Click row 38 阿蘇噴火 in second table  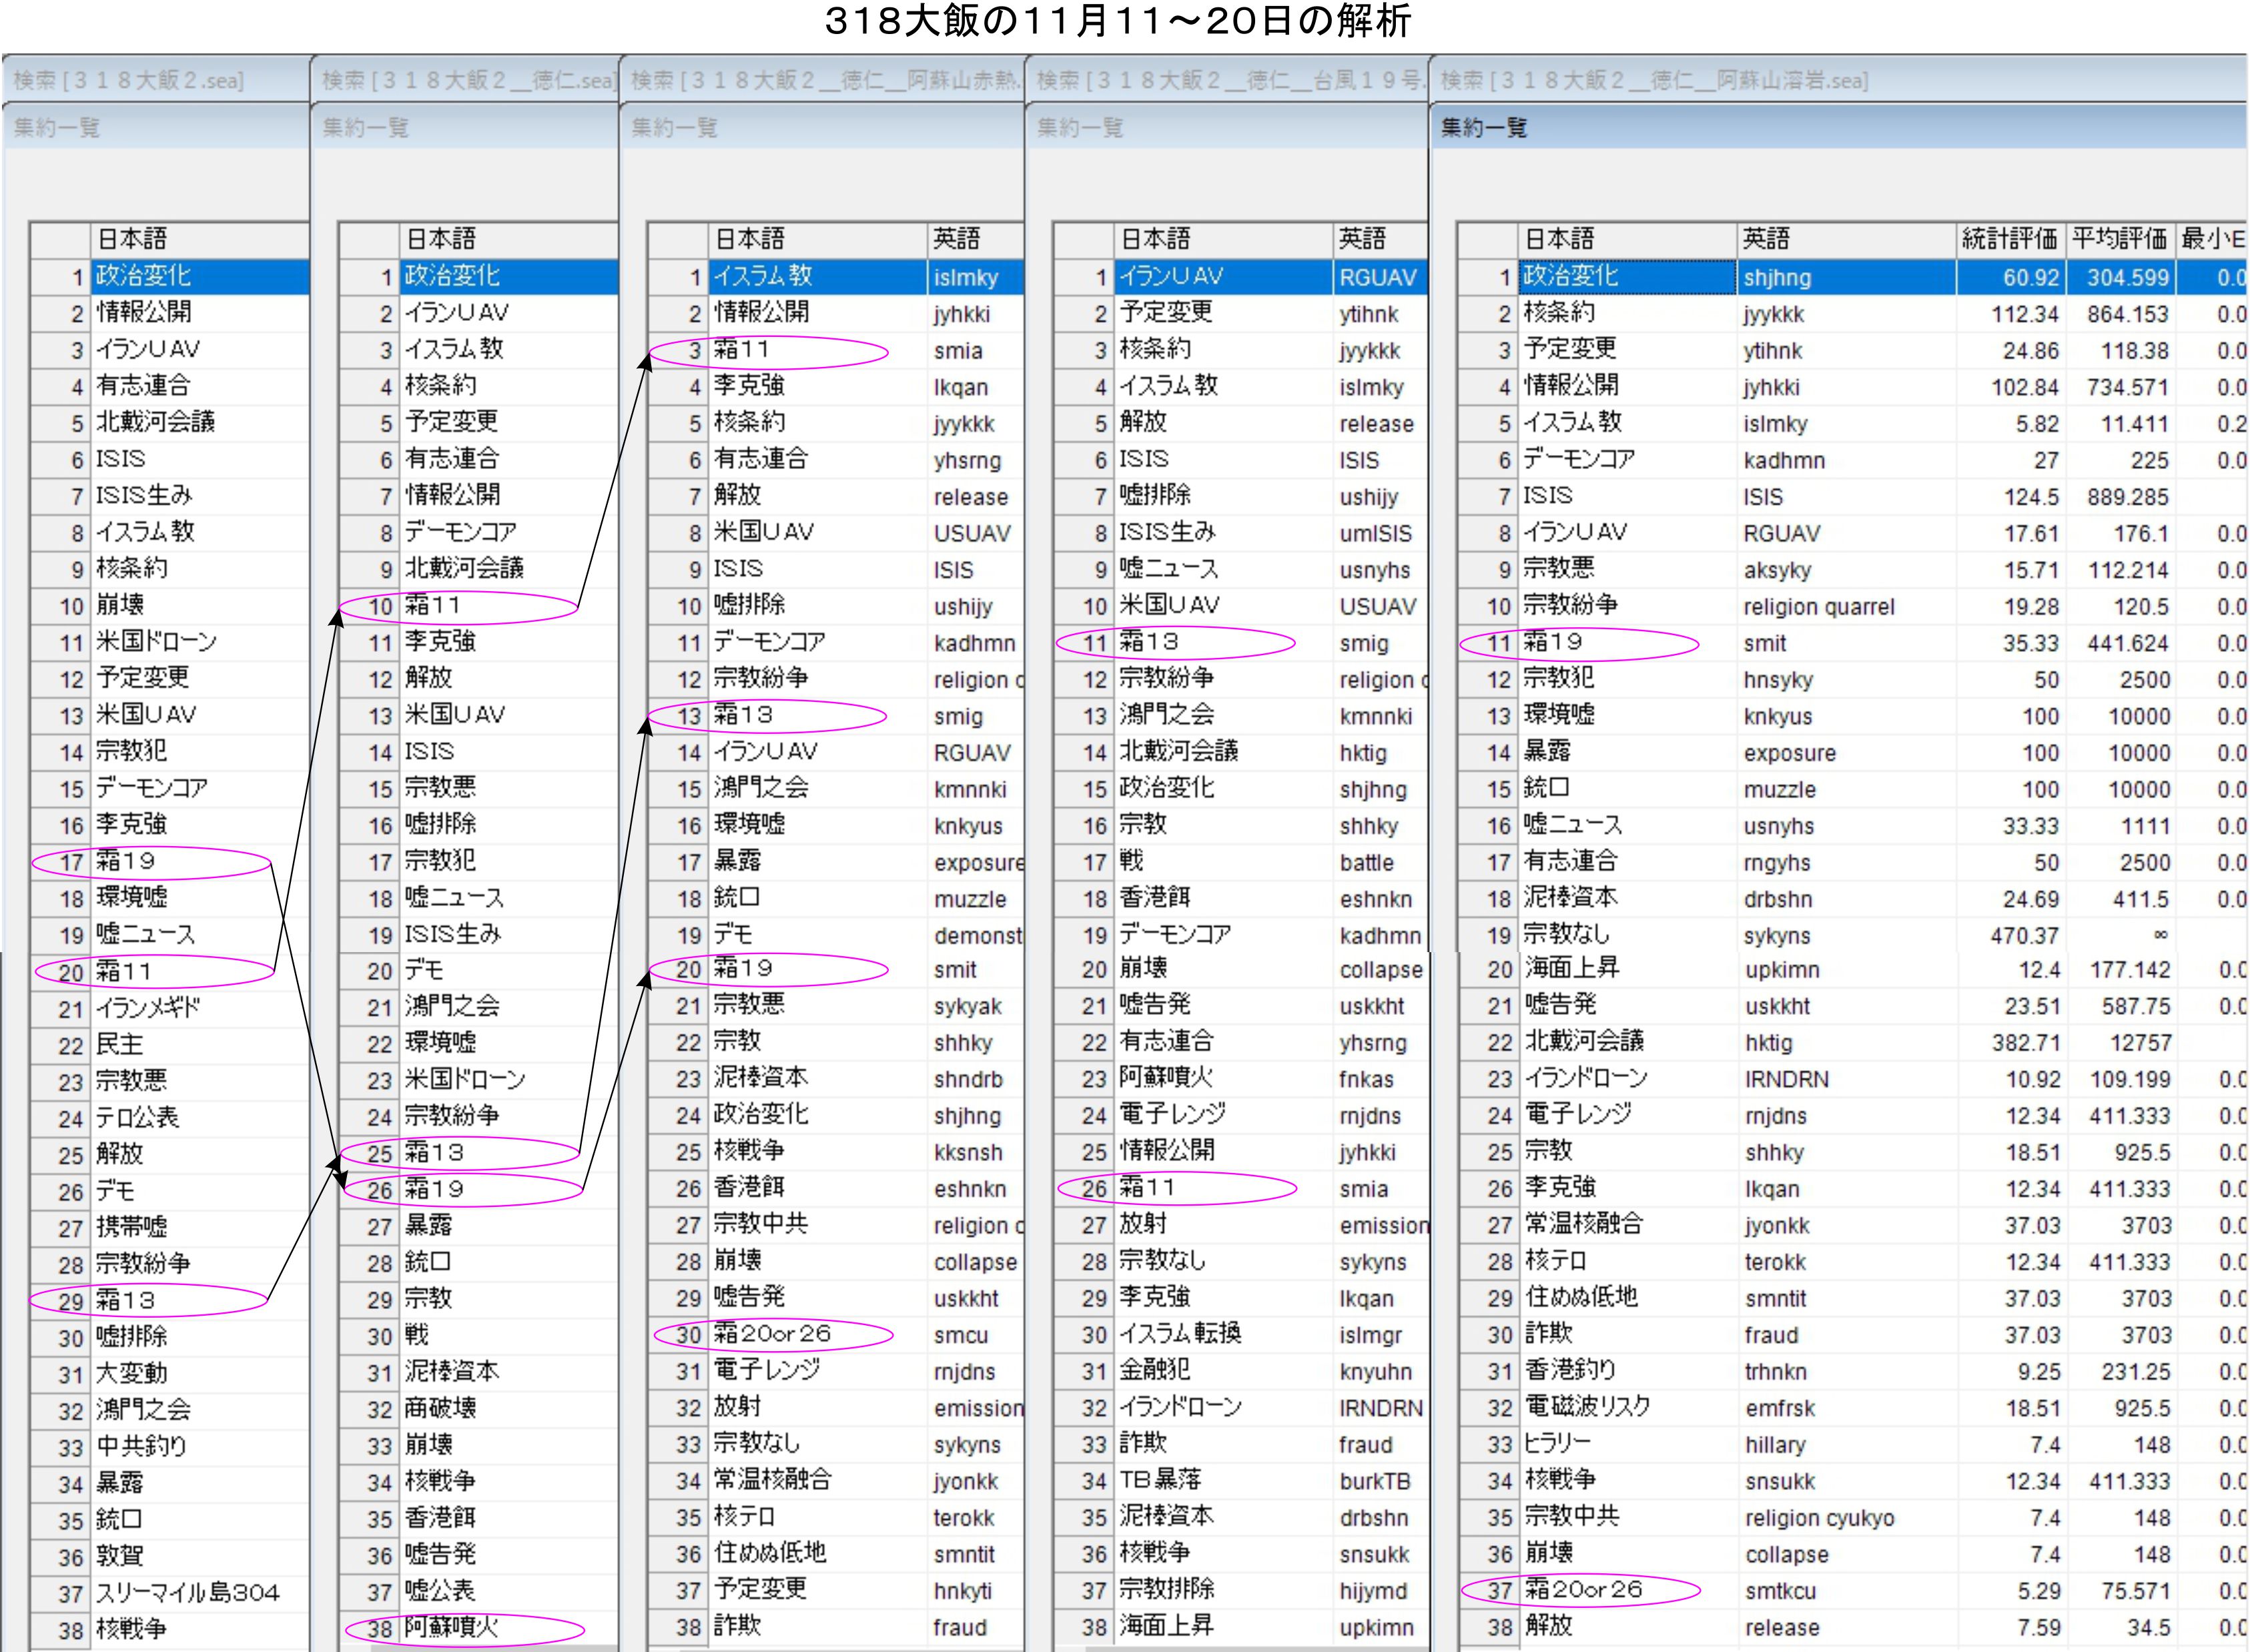(452, 1628)
